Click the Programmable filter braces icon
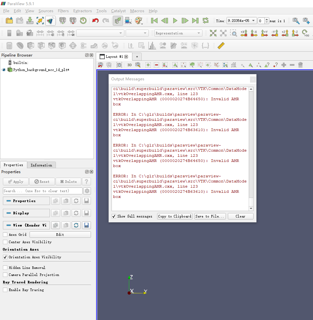 point(205,46)
